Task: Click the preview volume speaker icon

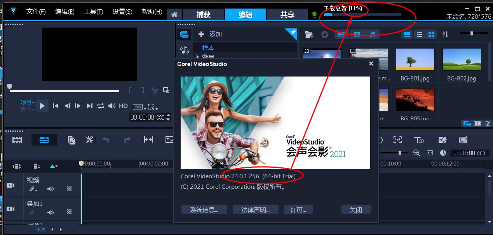Action: pos(112,106)
